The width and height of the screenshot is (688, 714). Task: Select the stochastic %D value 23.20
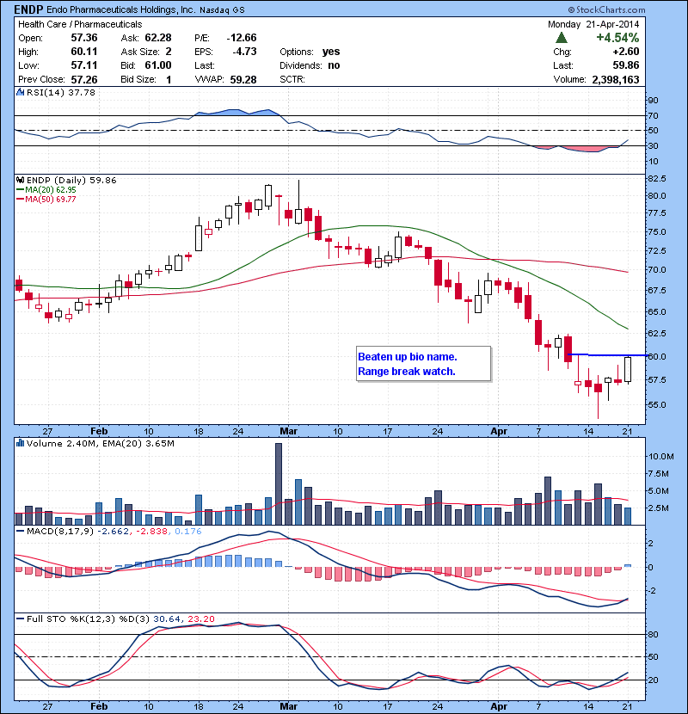pyautogui.click(x=200, y=619)
